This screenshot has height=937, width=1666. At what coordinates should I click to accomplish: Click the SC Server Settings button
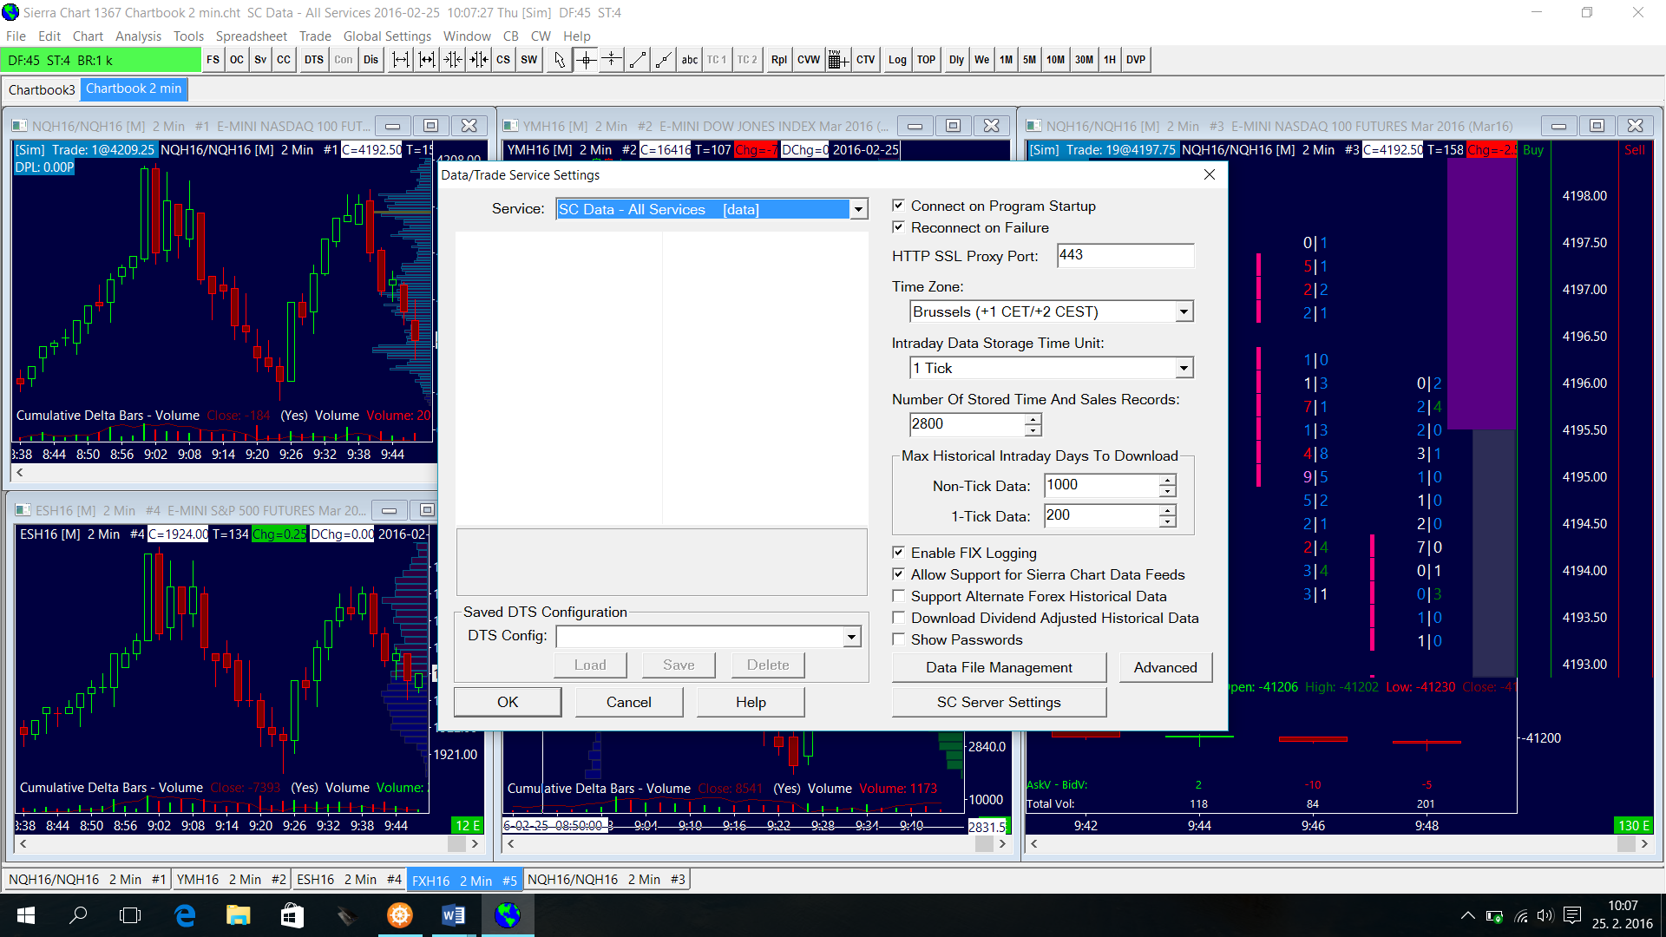pos(998,702)
